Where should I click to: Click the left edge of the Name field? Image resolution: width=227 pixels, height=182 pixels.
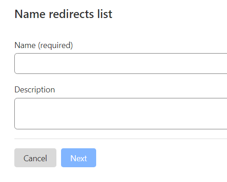click(x=15, y=63)
